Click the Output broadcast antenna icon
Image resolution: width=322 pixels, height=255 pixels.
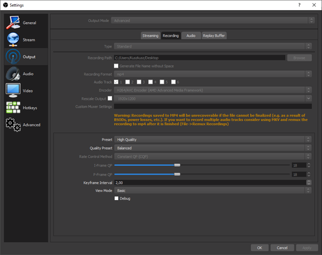pos(13,57)
